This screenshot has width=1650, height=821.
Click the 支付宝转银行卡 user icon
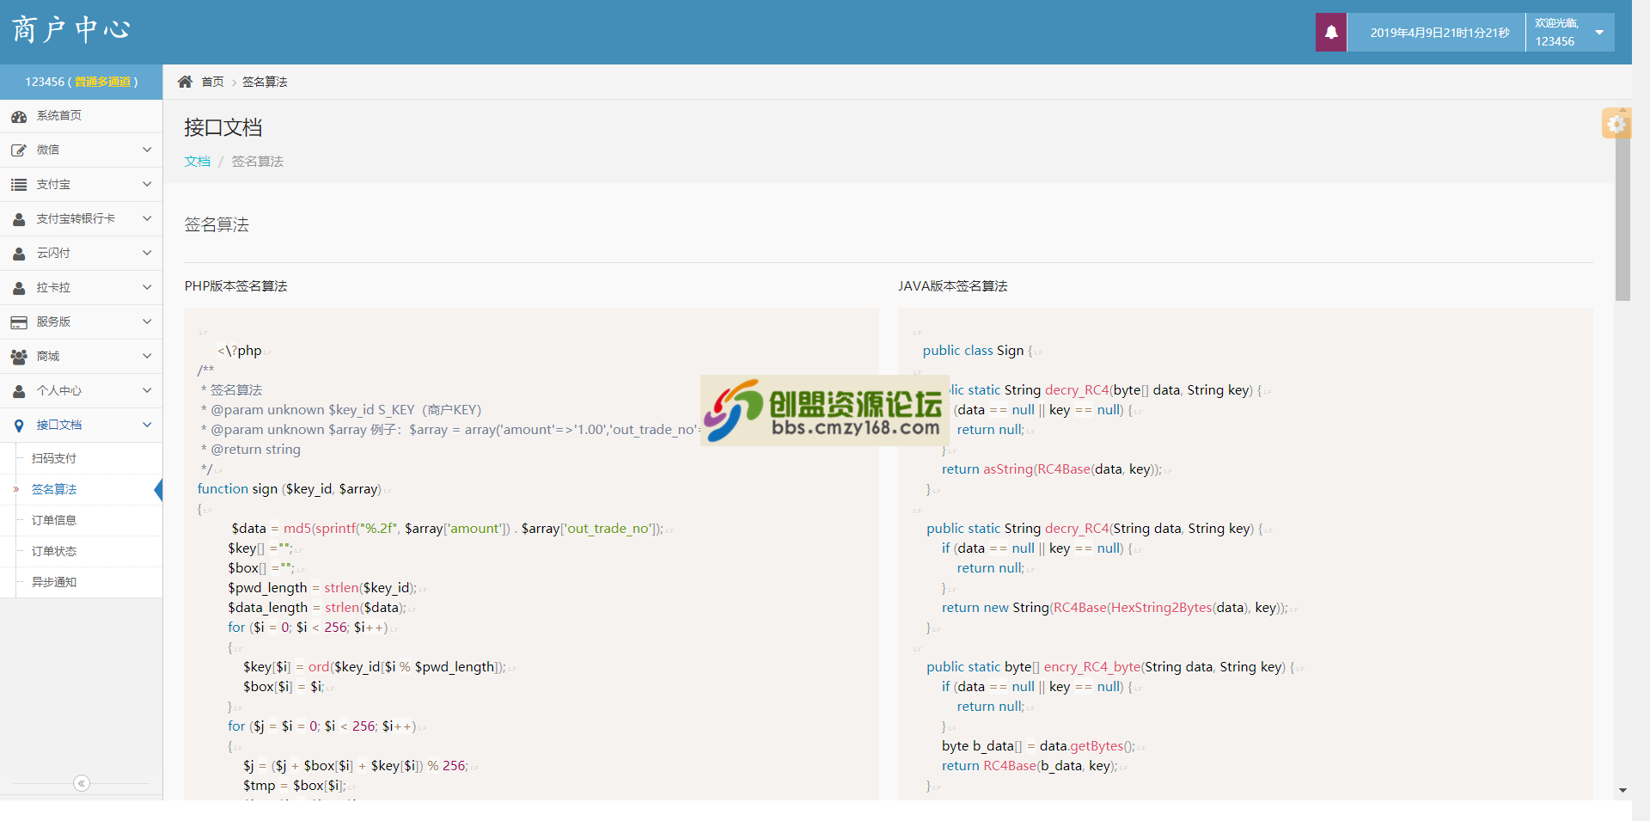[19, 219]
